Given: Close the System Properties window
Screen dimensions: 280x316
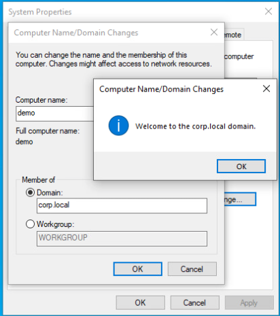Looking at the screenshot, I should (x=268, y=11).
